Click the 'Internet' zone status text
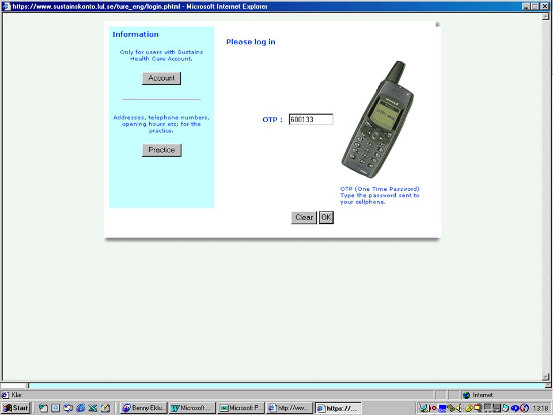The height and width of the screenshot is (415, 553). (x=483, y=395)
